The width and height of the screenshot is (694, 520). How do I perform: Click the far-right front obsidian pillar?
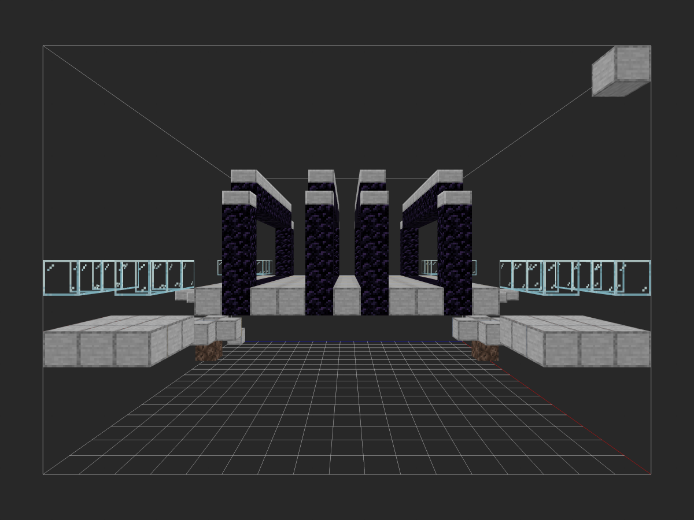pos(455,260)
